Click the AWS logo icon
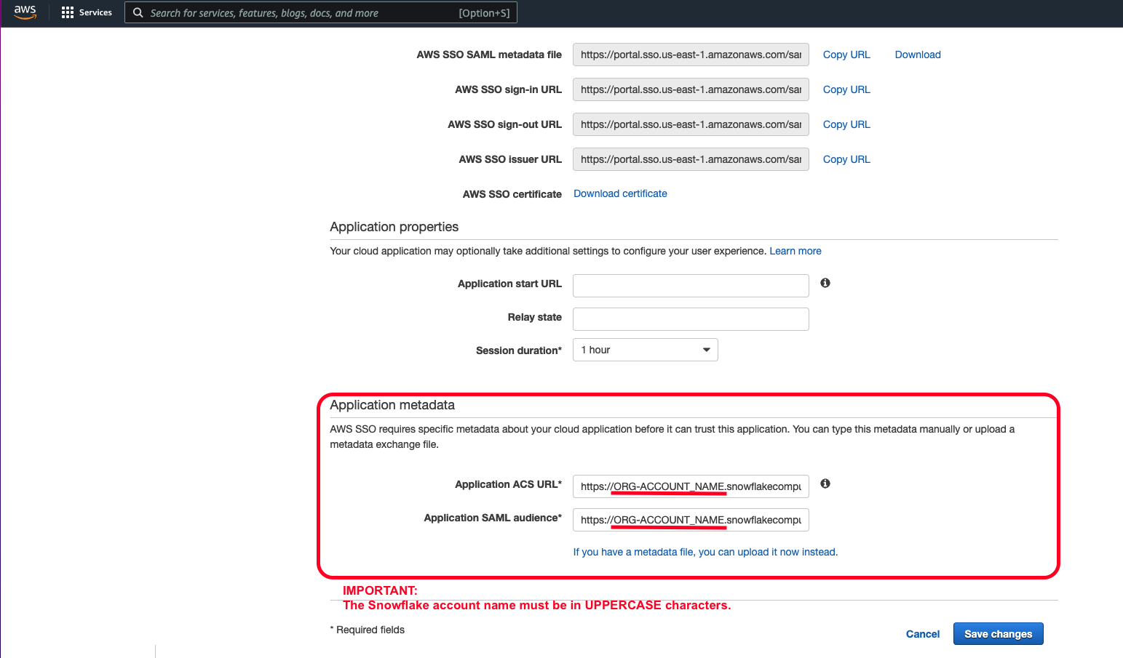Viewport: 1123px width, 658px height. (x=25, y=12)
